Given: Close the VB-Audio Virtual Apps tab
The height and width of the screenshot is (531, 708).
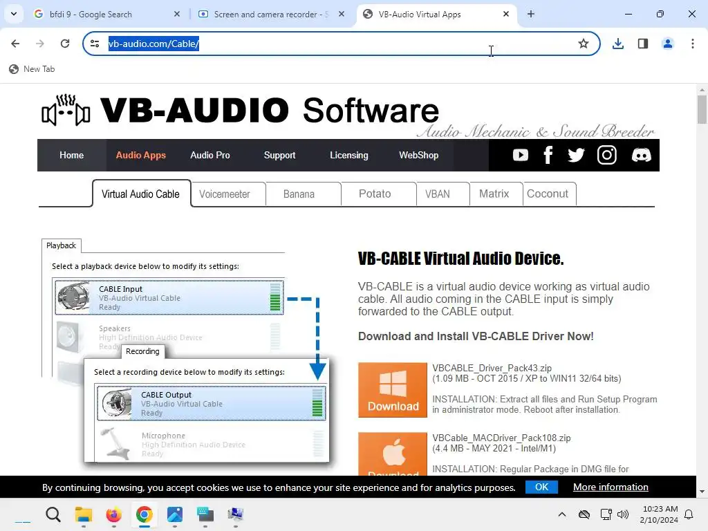Looking at the screenshot, I should click(x=506, y=14).
